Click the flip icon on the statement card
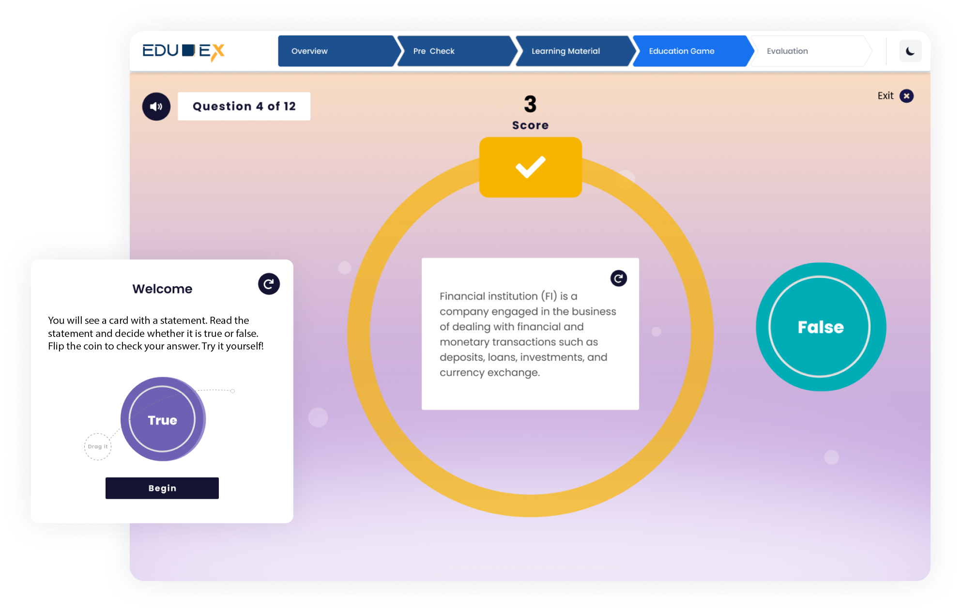Screen dimensions: 962x612 coord(618,278)
